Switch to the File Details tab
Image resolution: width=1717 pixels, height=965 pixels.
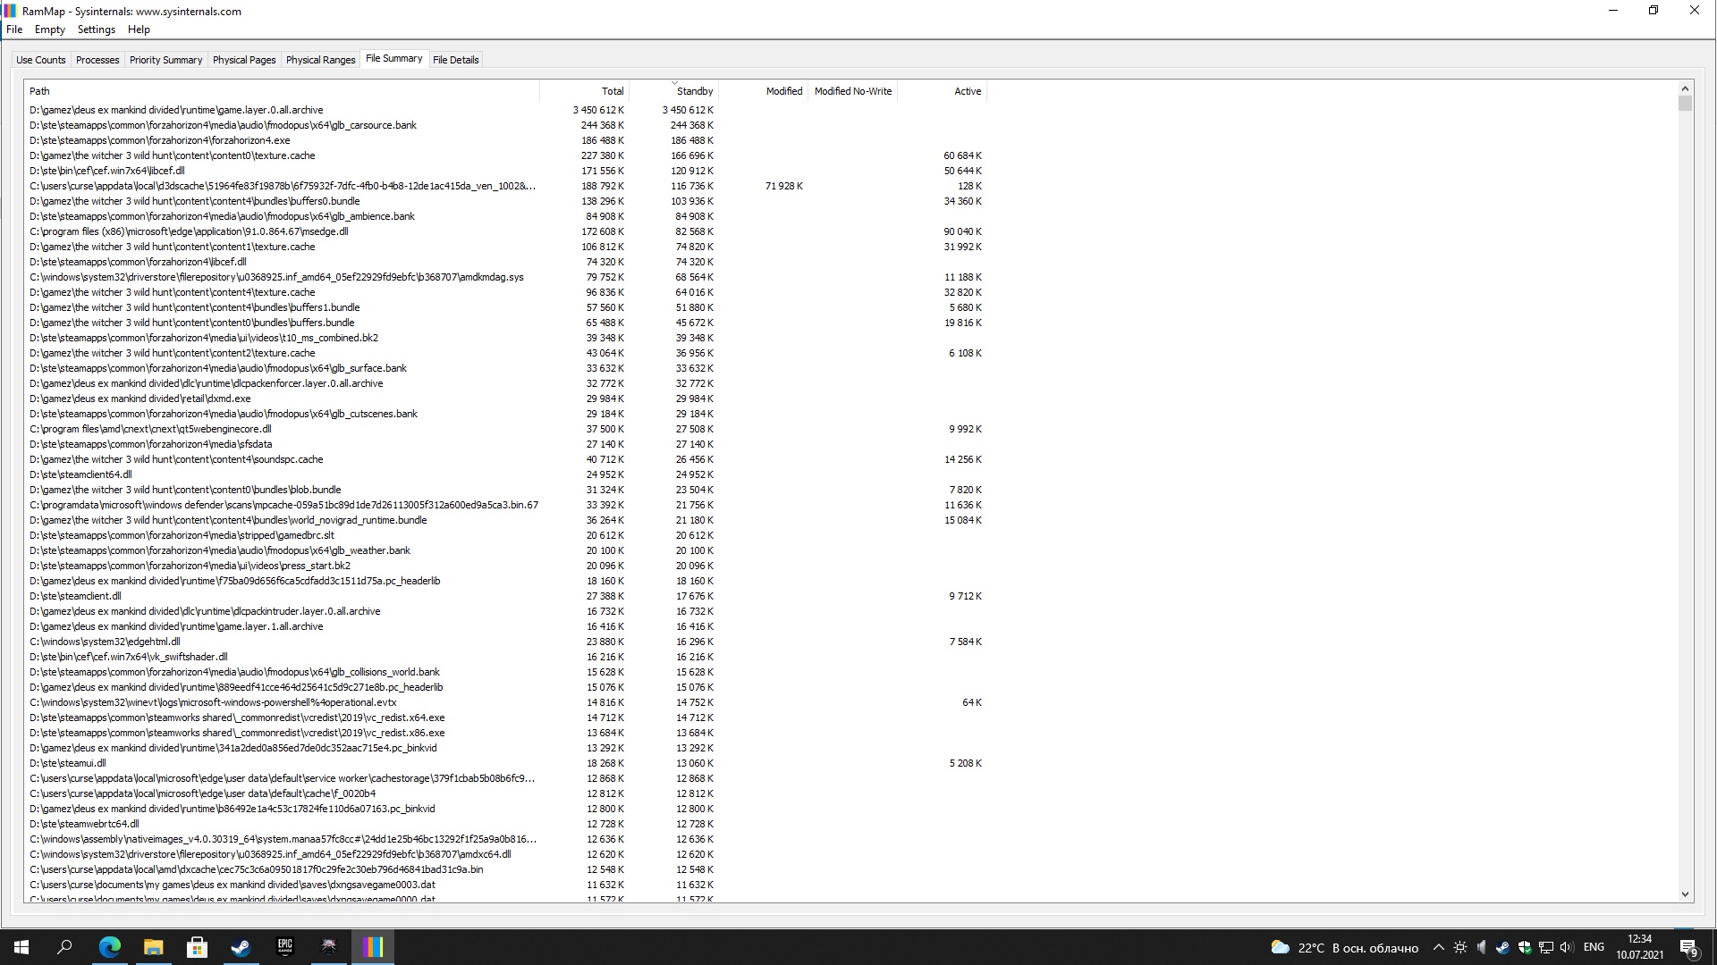tap(456, 60)
